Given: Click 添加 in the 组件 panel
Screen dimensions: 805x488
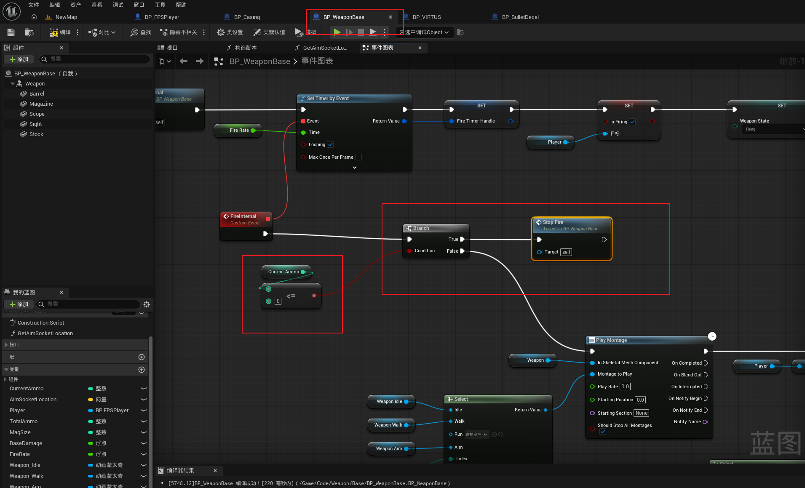Looking at the screenshot, I should tap(19, 59).
